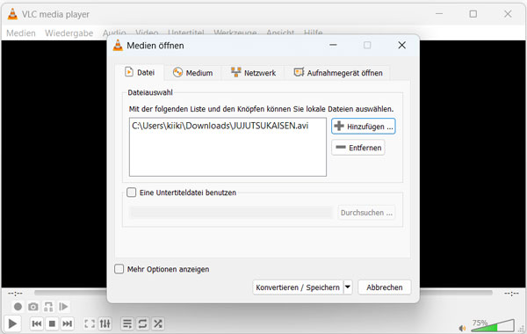
Task: Click Konvertieren / Speichern button
Action: point(298,287)
